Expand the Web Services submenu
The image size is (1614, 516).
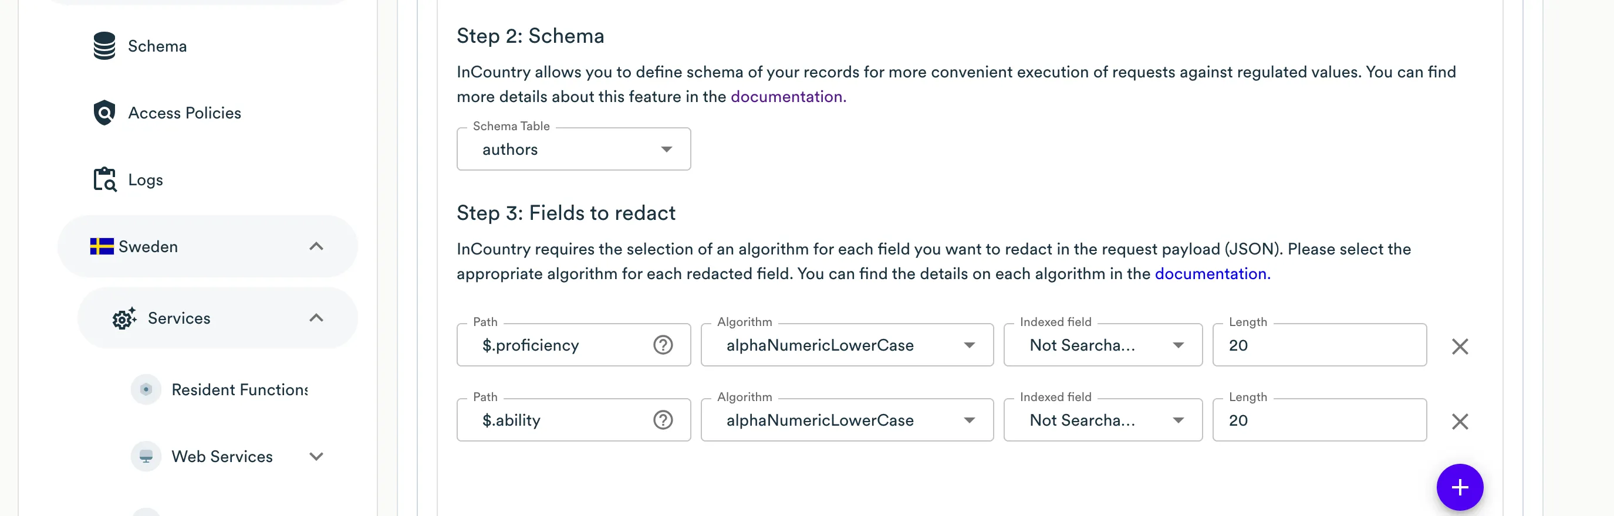coord(316,457)
